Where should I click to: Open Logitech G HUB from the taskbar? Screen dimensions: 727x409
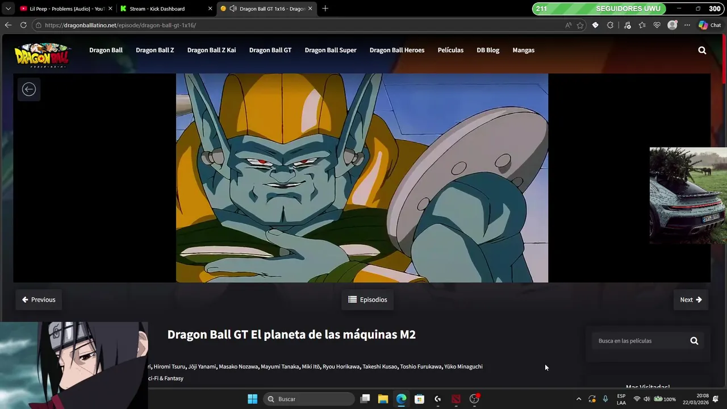(438, 399)
